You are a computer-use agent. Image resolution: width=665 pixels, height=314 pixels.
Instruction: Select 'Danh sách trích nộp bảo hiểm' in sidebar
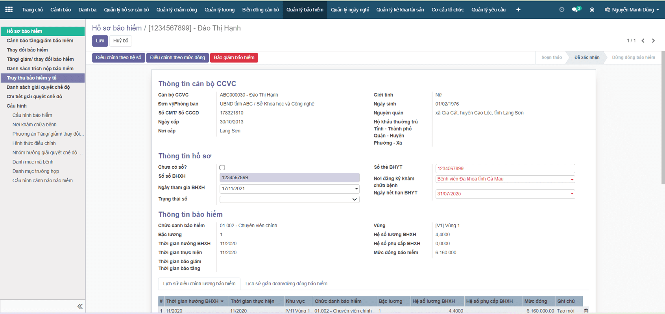click(x=40, y=68)
